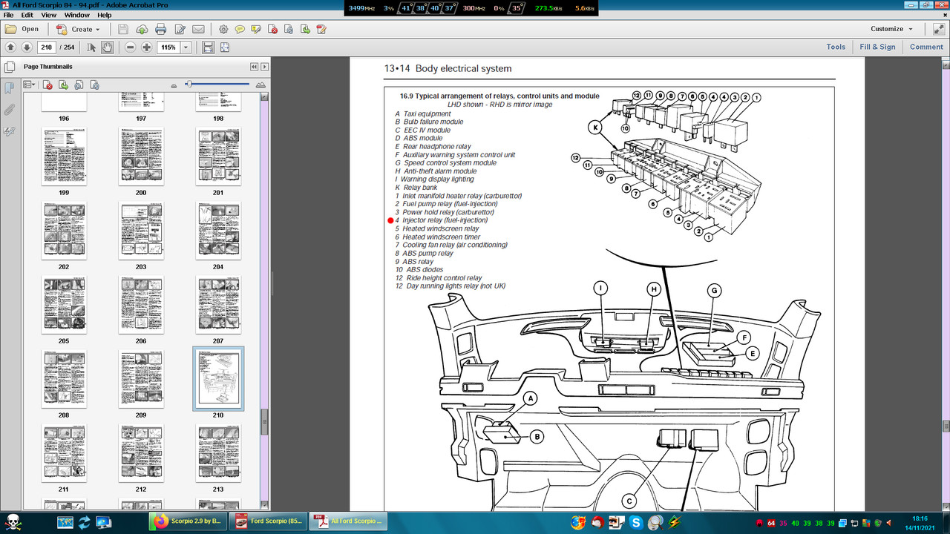The width and height of the screenshot is (950, 534).
Task: Click the edit text pencil icon
Action: pyautogui.click(x=180, y=29)
